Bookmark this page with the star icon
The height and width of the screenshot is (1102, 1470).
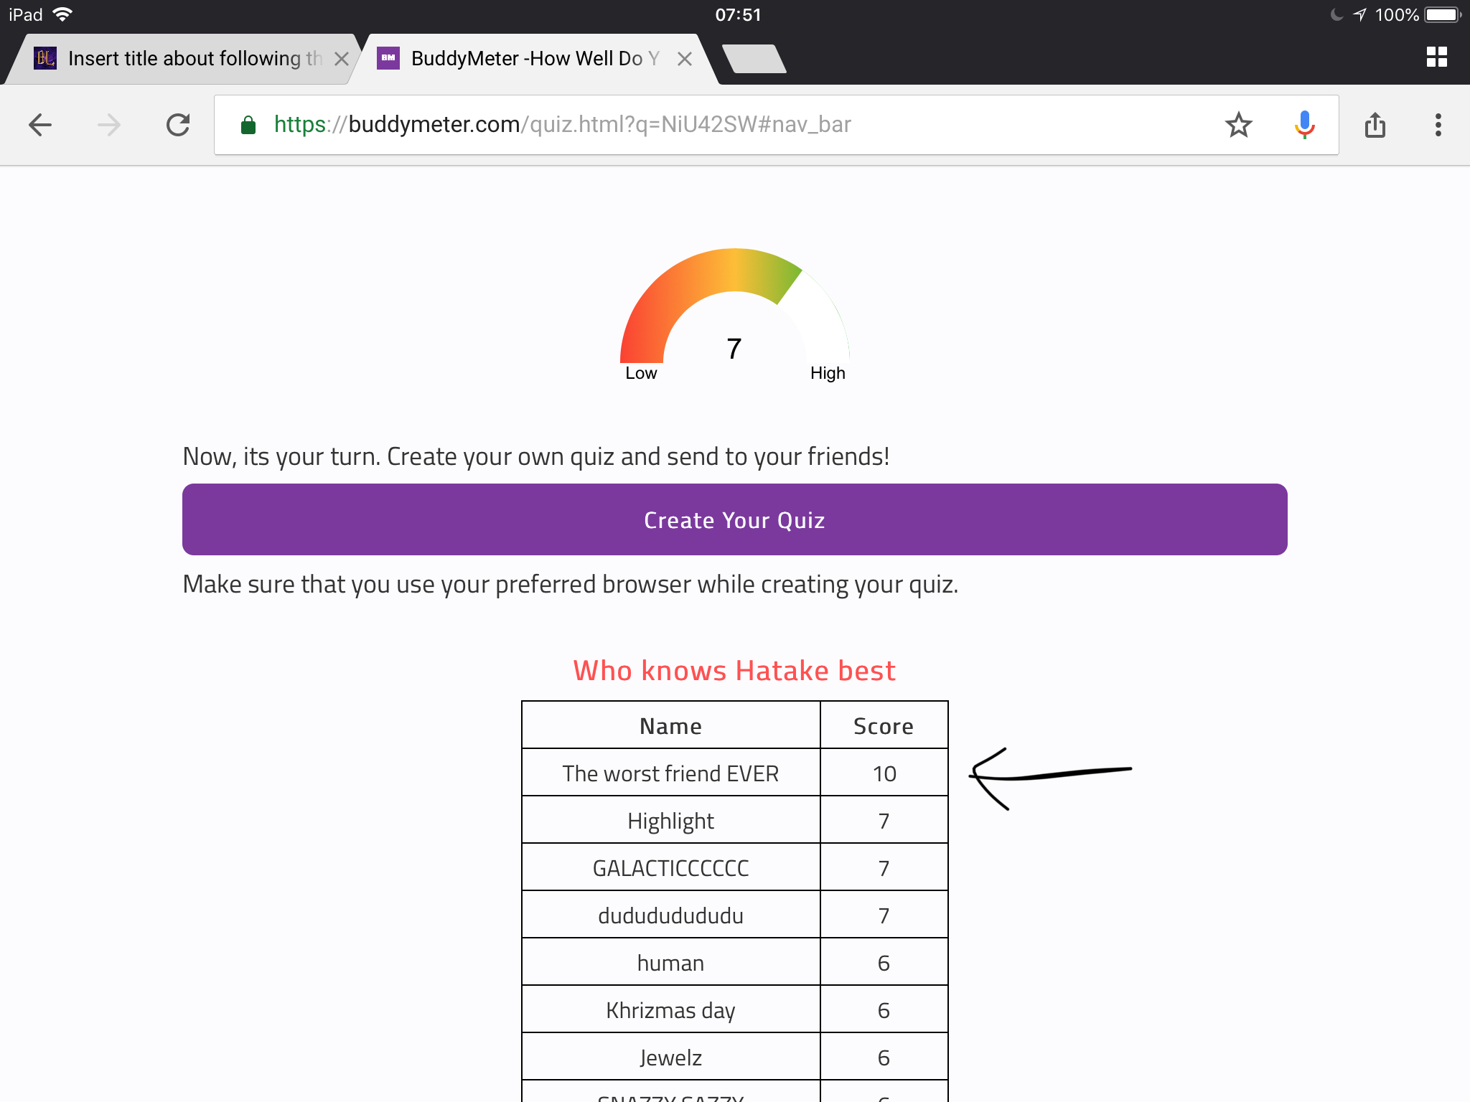click(x=1238, y=125)
